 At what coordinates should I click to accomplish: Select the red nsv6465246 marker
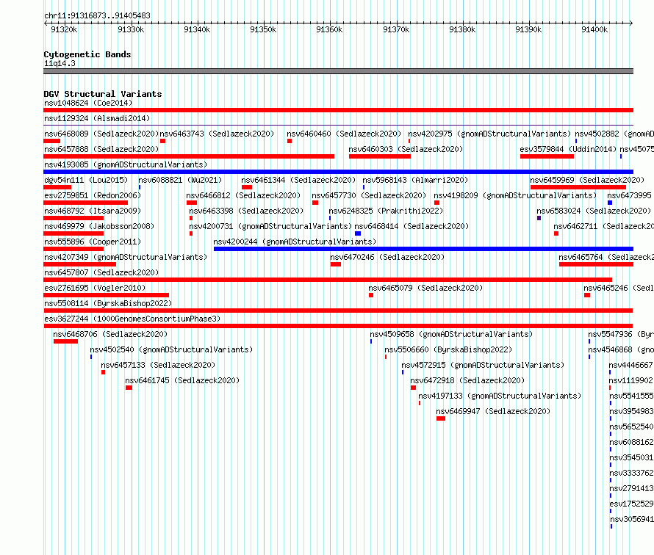pos(587,295)
